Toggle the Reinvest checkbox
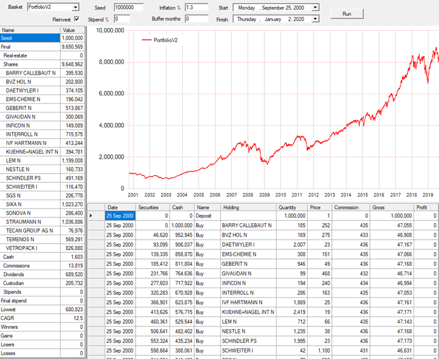Screen dimensions: 439x359 tap(76, 19)
